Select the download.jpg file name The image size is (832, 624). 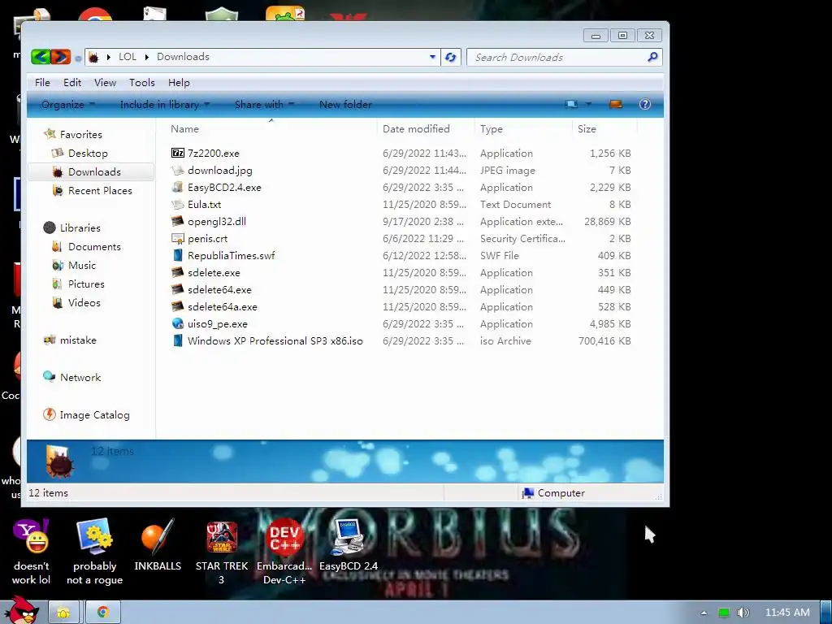pos(219,170)
